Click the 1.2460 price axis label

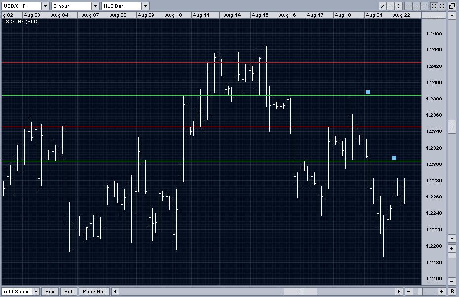(434, 33)
